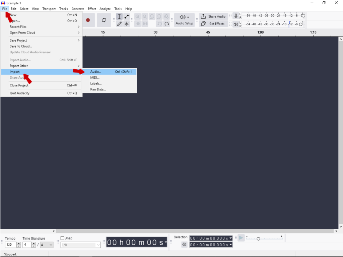Screen dimensions: 343x257
Task: Select the Envelope tool
Action: pyautogui.click(x=127, y=17)
